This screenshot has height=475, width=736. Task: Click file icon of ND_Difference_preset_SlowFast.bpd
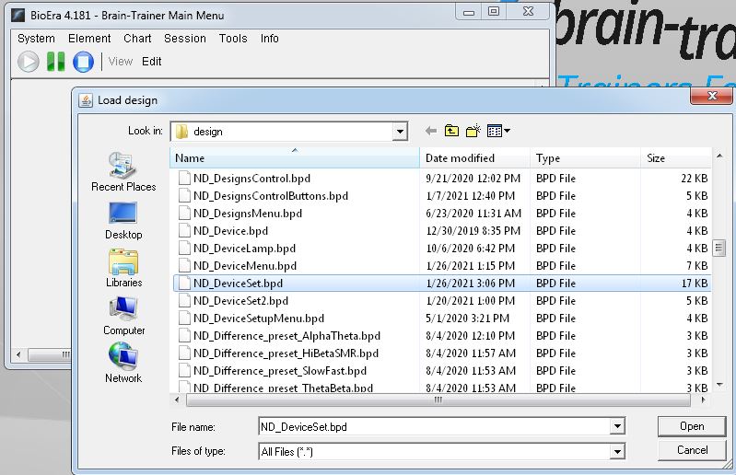(x=185, y=371)
